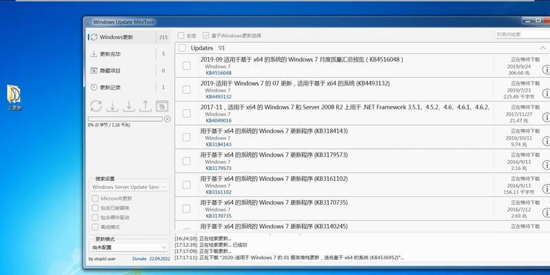
Task: Collapse the Updates group with the chevron
Action: (x=542, y=48)
